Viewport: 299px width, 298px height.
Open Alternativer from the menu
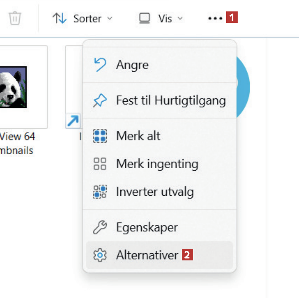click(147, 255)
